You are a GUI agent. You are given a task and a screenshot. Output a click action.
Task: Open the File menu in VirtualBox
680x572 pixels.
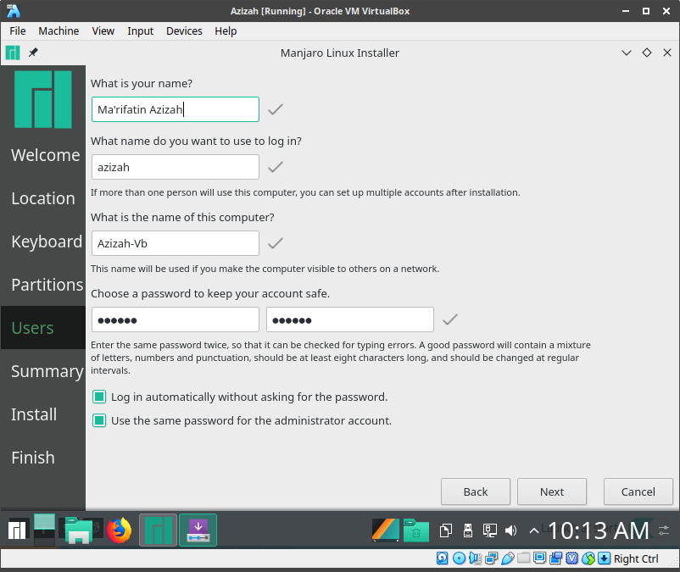[x=17, y=31]
